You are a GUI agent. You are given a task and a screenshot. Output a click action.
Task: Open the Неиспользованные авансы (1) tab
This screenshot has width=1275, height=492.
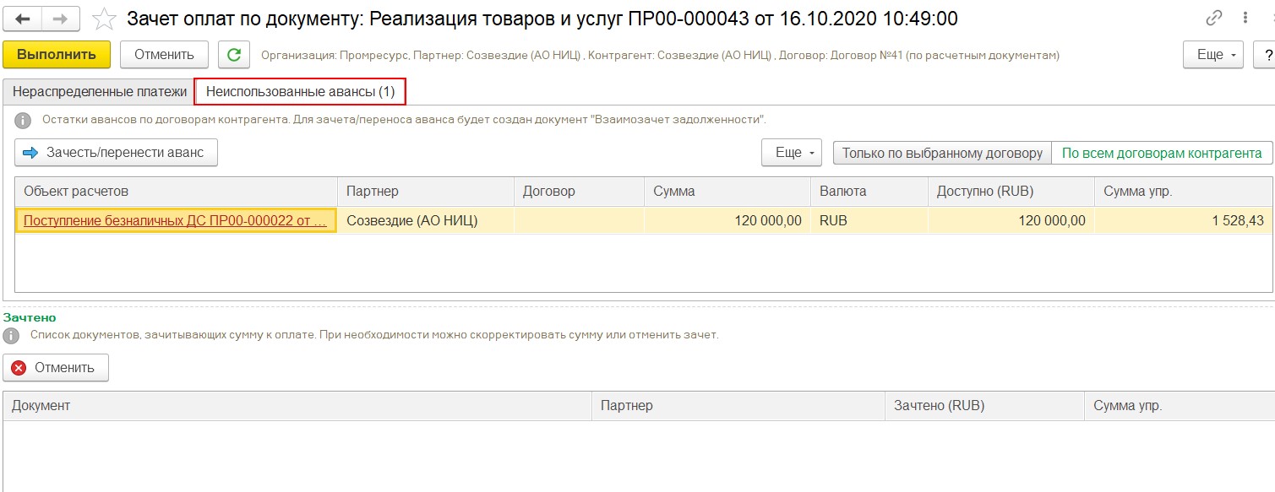coord(300,92)
